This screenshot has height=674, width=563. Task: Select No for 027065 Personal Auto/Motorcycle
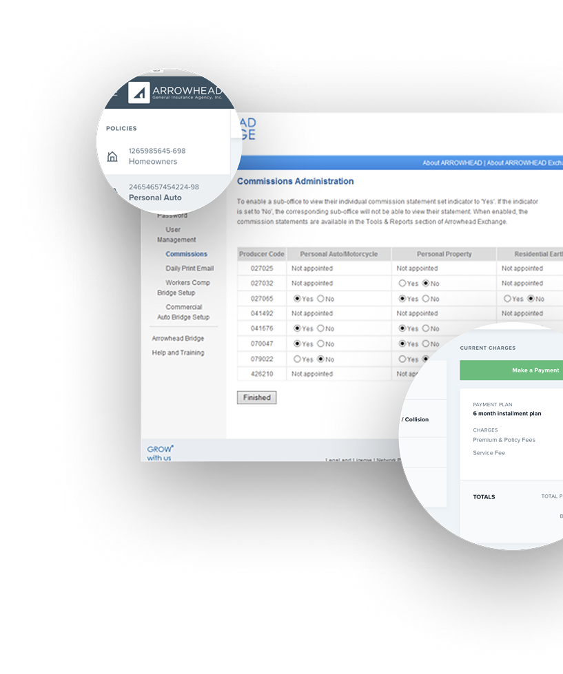pos(320,298)
